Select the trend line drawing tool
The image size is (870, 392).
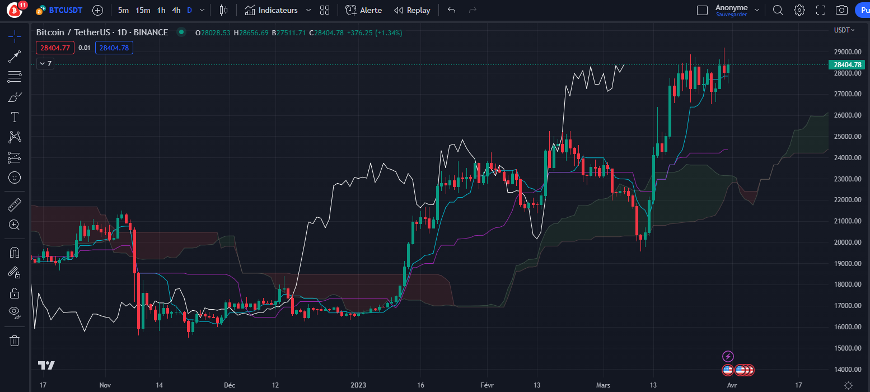(x=14, y=56)
